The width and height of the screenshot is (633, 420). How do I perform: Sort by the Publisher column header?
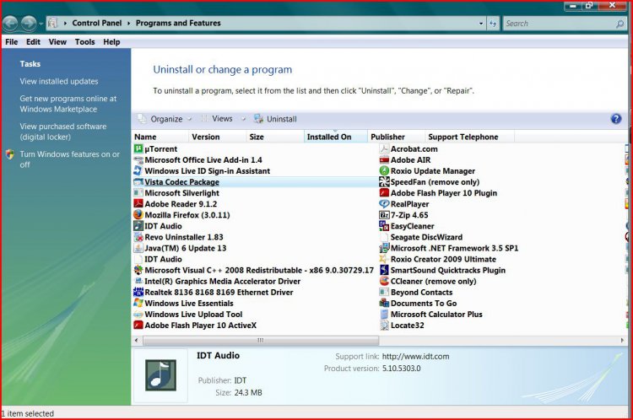click(396, 137)
